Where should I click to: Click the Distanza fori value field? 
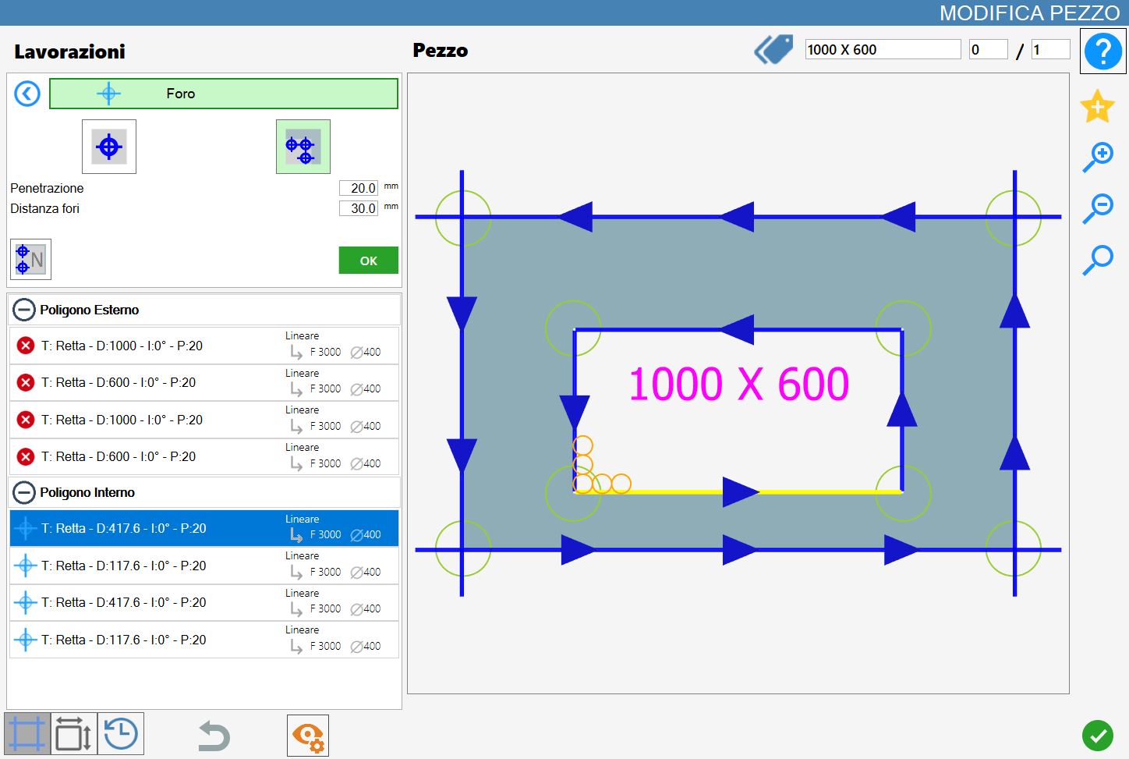(359, 208)
